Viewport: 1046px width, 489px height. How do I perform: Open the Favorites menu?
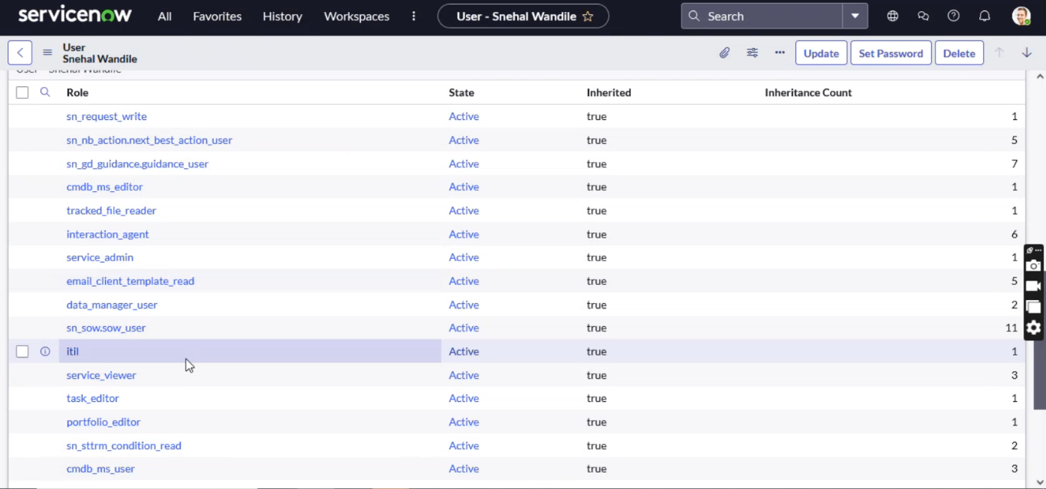click(217, 16)
